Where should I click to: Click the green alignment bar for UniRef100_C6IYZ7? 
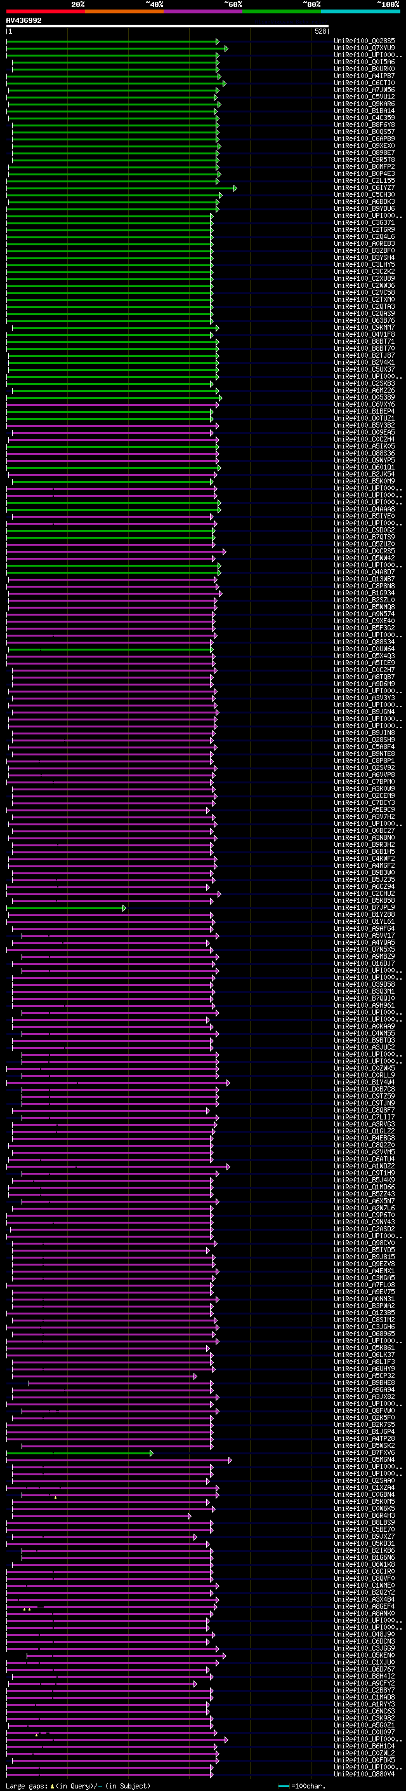click(x=121, y=187)
